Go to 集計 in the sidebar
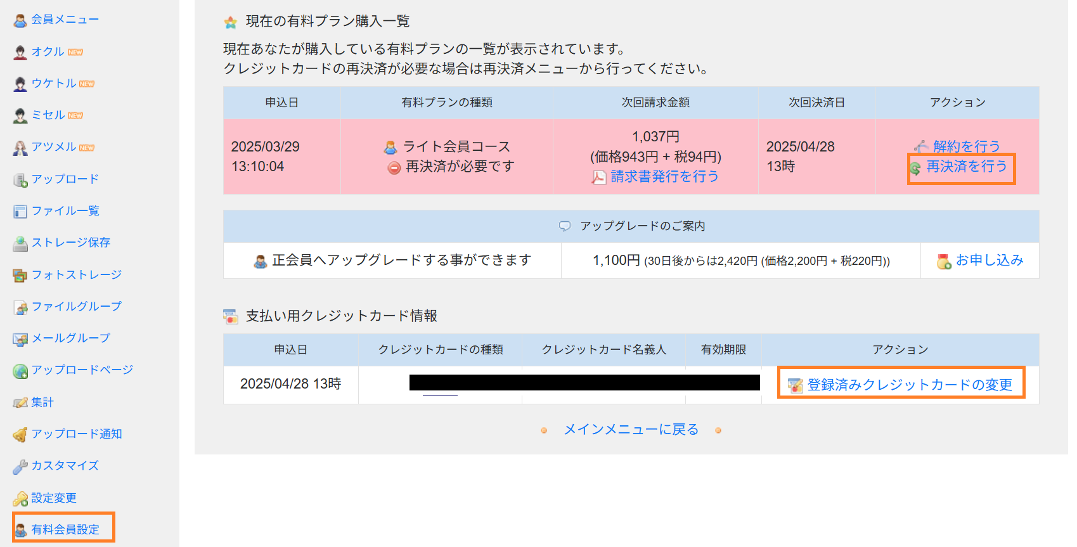 point(42,402)
